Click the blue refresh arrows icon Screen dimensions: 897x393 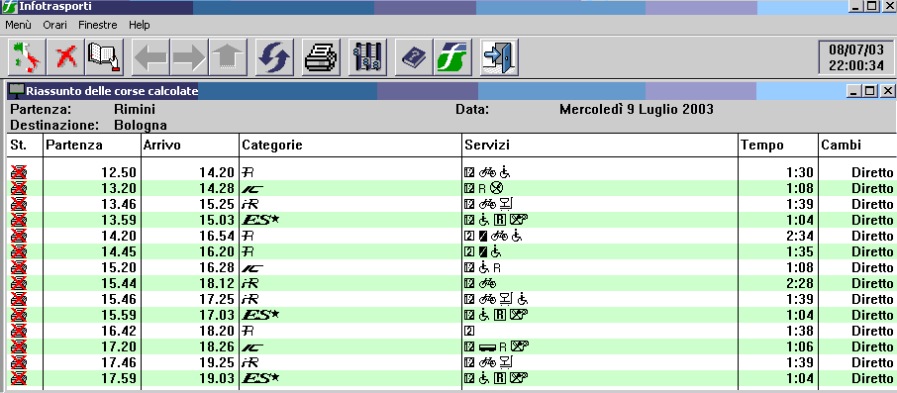274,57
